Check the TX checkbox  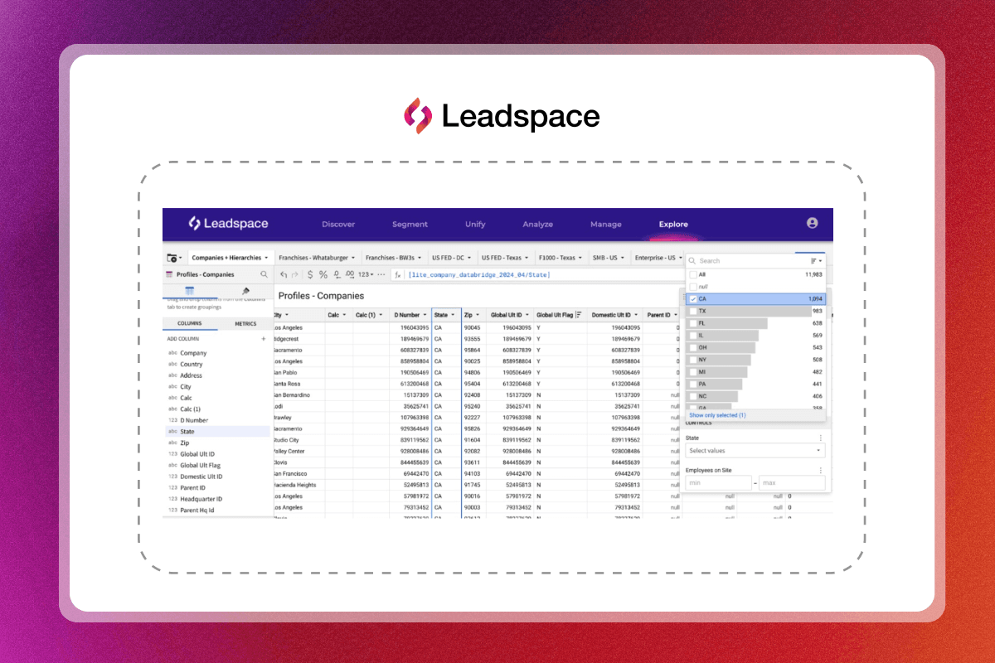click(693, 311)
